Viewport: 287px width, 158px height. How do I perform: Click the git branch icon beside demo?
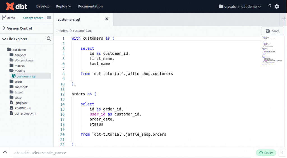click(x=4, y=18)
